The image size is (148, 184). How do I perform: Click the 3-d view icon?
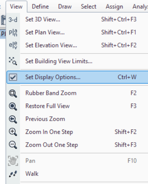click(x=13, y=20)
